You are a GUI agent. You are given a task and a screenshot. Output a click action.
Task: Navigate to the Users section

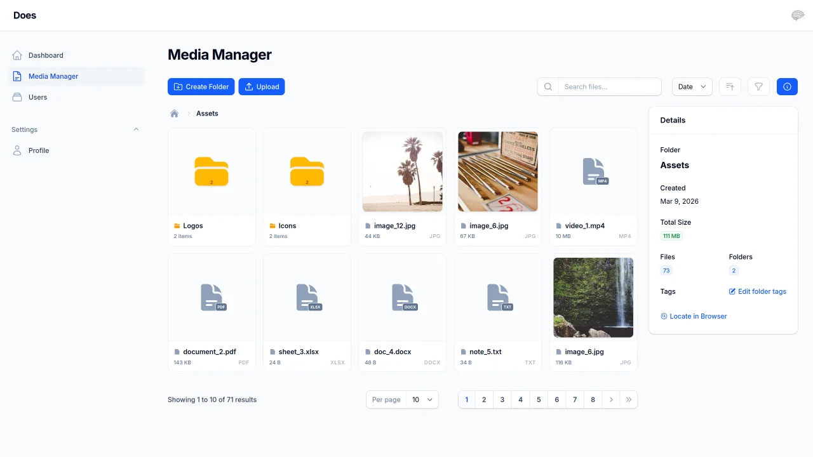(x=37, y=97)
